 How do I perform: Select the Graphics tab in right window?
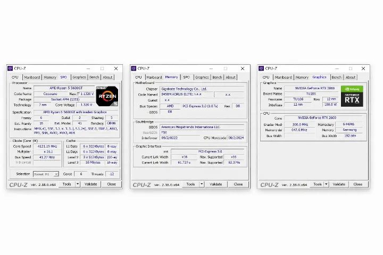[x=320, y=77]
